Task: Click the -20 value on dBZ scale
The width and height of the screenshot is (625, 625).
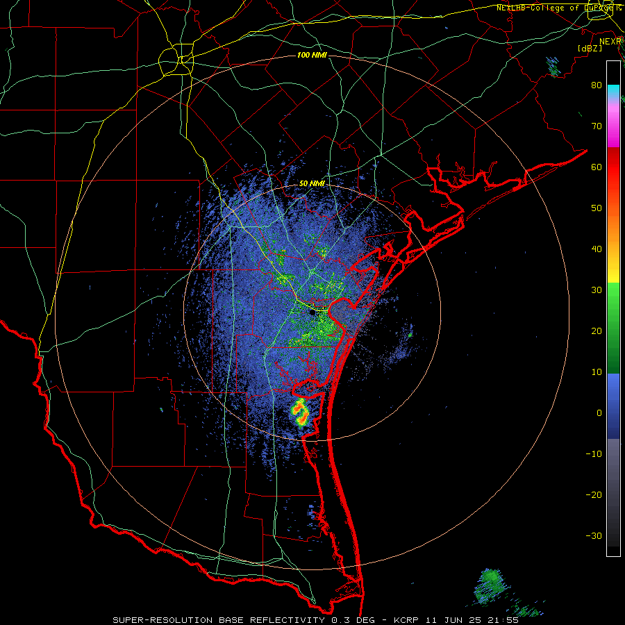Action: (594, 494)
